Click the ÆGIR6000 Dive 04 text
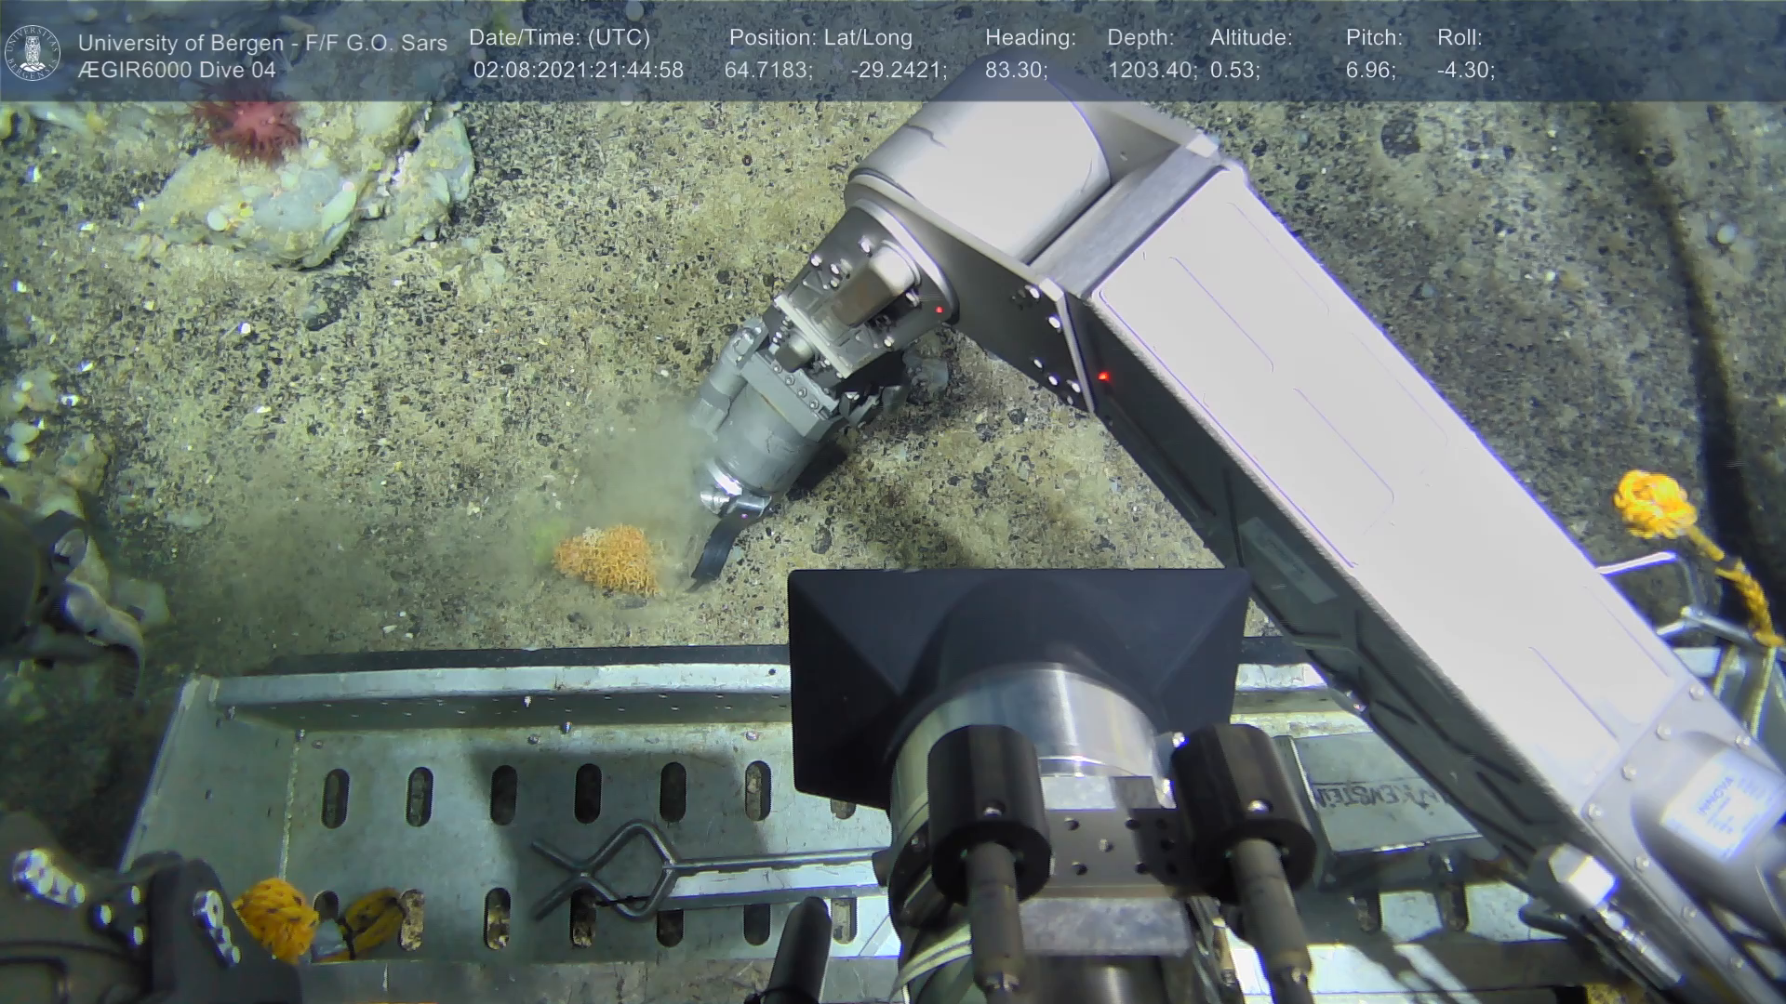 tap(177, 70)
